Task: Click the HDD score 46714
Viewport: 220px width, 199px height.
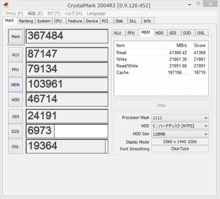Action: pyautogui.click(x=67, y=99)
